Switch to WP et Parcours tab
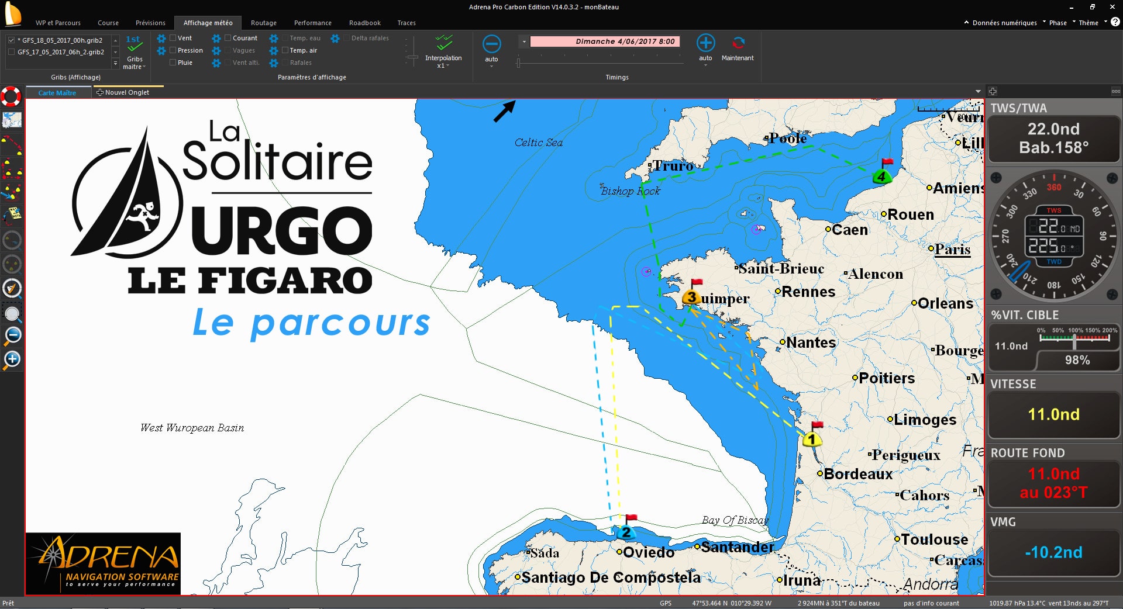 pyautogui.click(x=58, y=23)
